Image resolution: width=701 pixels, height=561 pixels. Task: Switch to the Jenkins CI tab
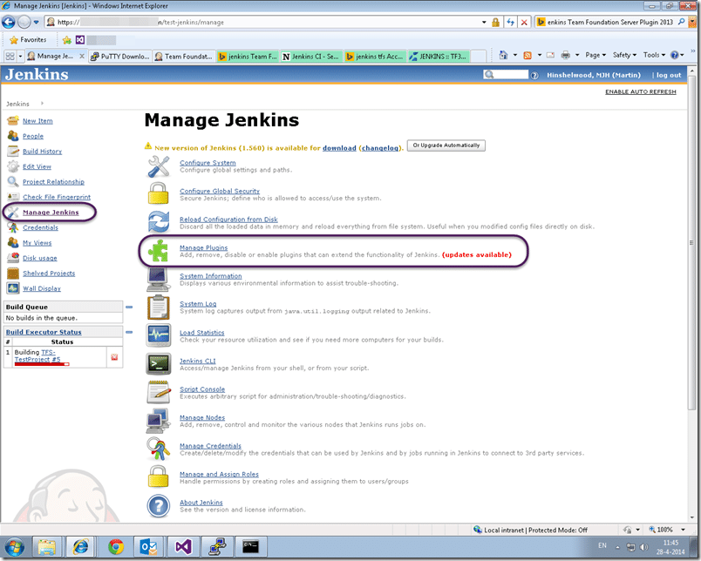coord(310,57)
